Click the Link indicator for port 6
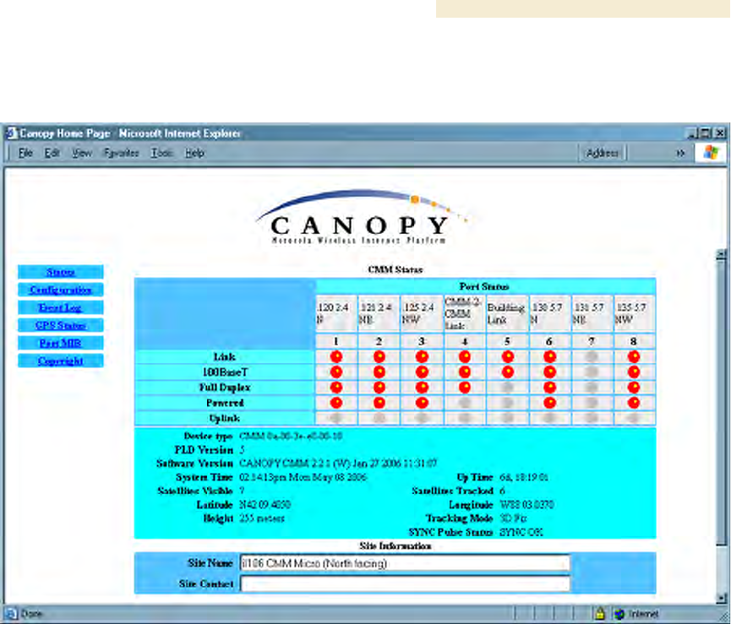Image resolution: width=731 pixels, height=624 pixels. coord(549,356)
